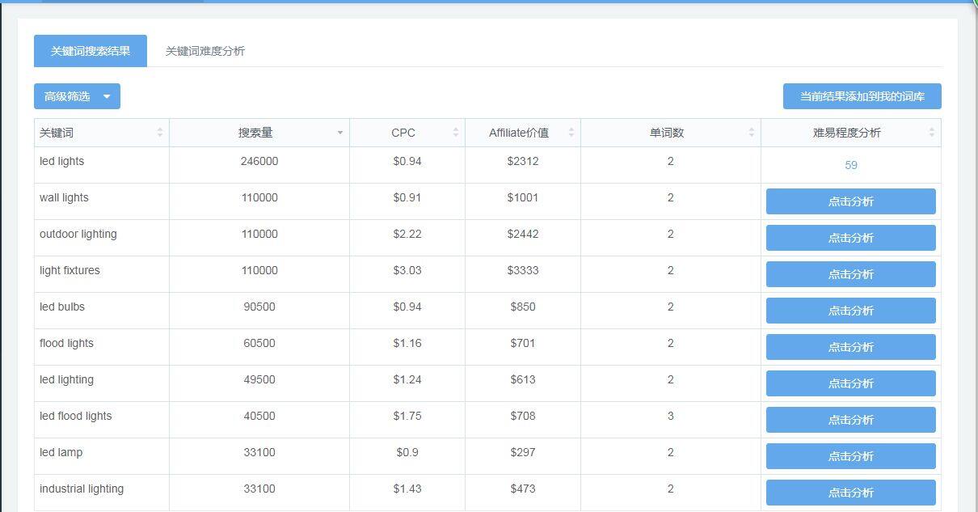Click the sort icon in 难易程度分析 header
Image resolution: width=978 pixels, height=512 pixels.
(x=932, y=133)
